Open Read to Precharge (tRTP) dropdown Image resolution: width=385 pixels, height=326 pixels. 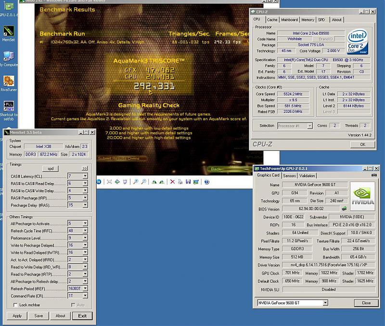[x=85, y=274]
